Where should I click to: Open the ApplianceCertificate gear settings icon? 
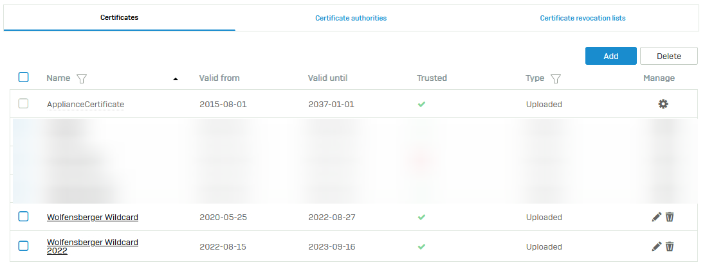pyautogui.click(x=663, y=104)
